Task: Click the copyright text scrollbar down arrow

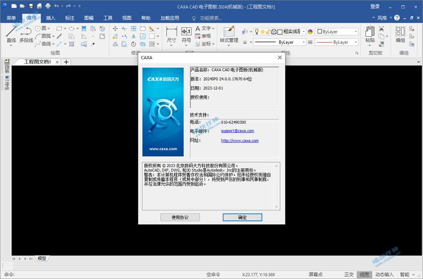Action: coord(277,206)
